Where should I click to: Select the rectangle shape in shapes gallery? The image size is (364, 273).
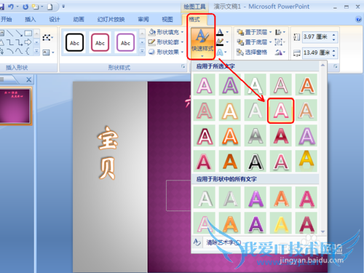click(x=28, y=33)
